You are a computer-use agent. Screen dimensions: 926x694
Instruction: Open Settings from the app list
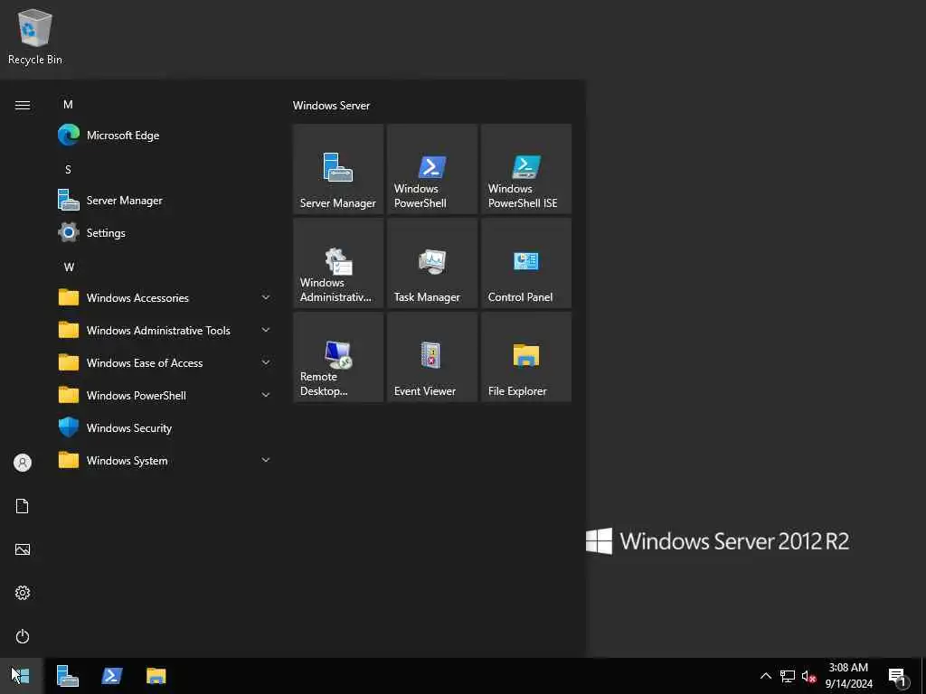[x=165, y=232]
